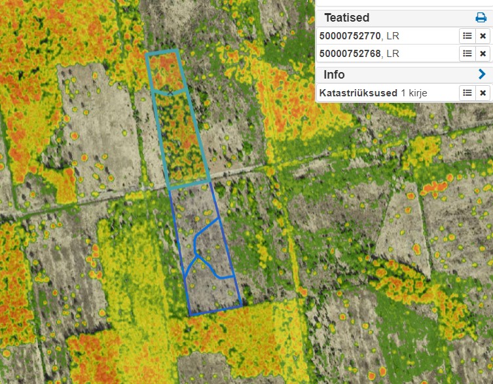Click the Teatised panel header
Viewport: 493px width, 384px height.
pos(346,18)
